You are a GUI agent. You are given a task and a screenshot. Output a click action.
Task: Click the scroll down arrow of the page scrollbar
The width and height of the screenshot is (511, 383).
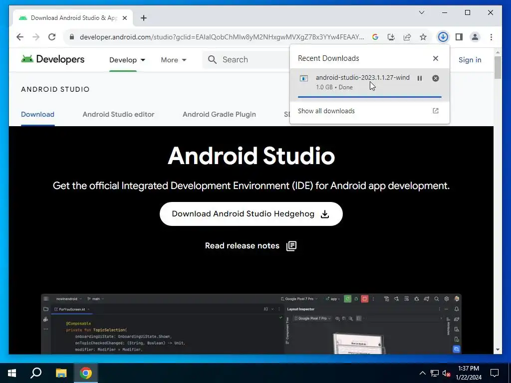tap(498, 350)
